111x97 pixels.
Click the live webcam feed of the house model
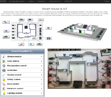[x=79, y=68]
